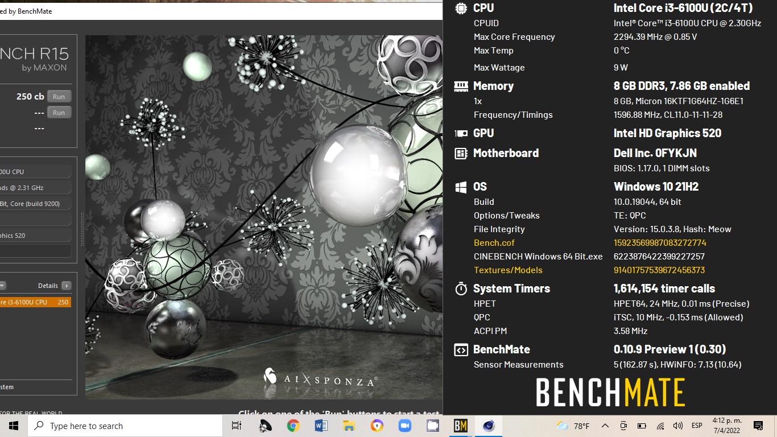Open the volume speaker icon

pyautogui.click(x=677, y=426)
